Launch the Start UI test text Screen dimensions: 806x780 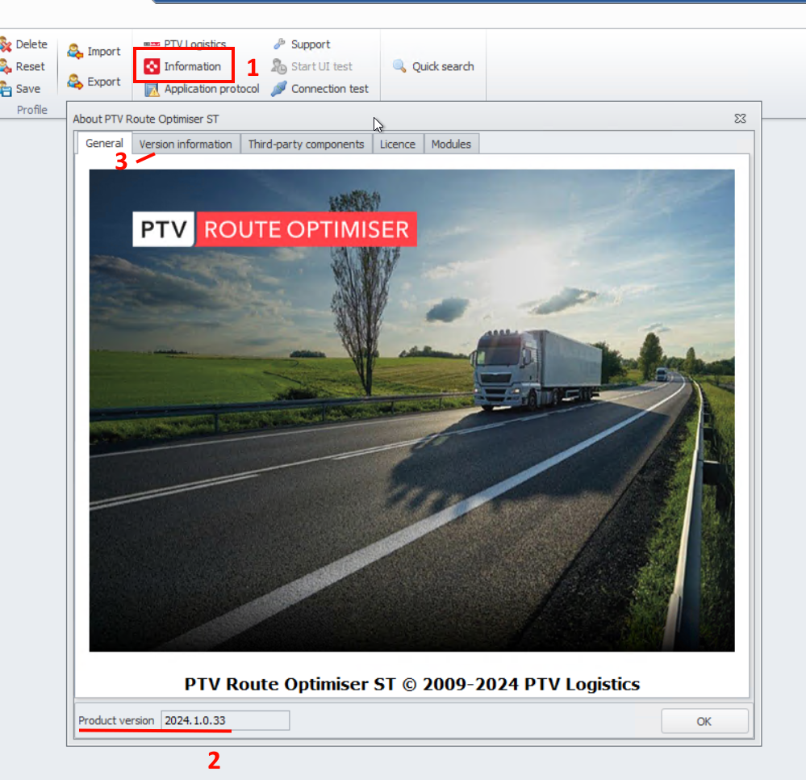coord(322,66)
